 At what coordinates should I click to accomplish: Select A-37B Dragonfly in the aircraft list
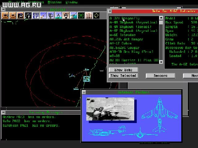pyautogui.click(x=124, y=18)
